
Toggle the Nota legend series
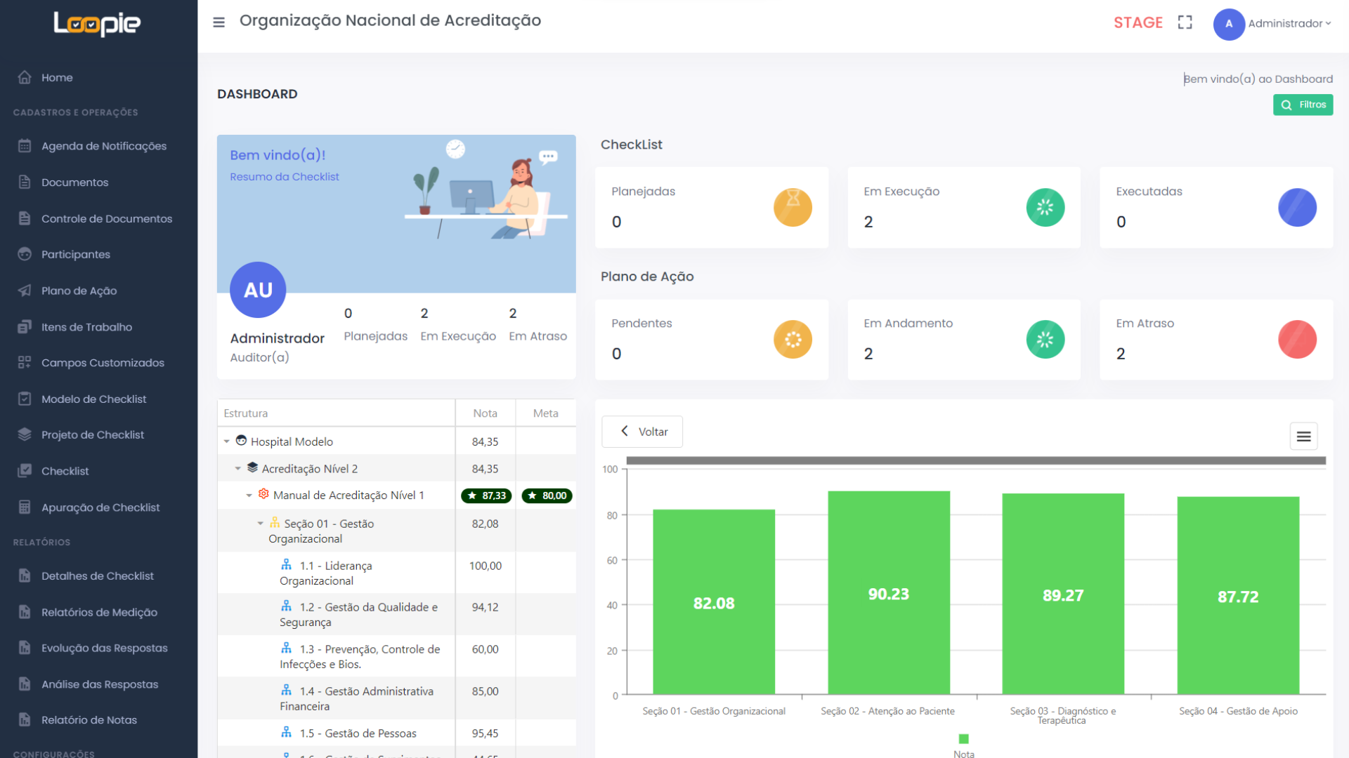(x=963, y=739)
